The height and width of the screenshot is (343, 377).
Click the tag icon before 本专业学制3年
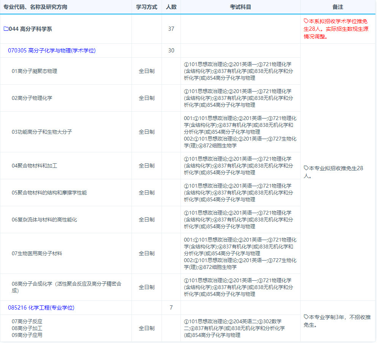[x=306, y=317]
